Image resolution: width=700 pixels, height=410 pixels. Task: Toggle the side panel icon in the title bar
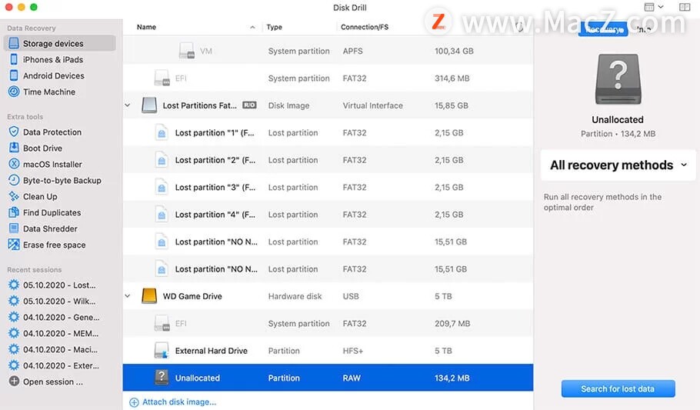(685, 7)
